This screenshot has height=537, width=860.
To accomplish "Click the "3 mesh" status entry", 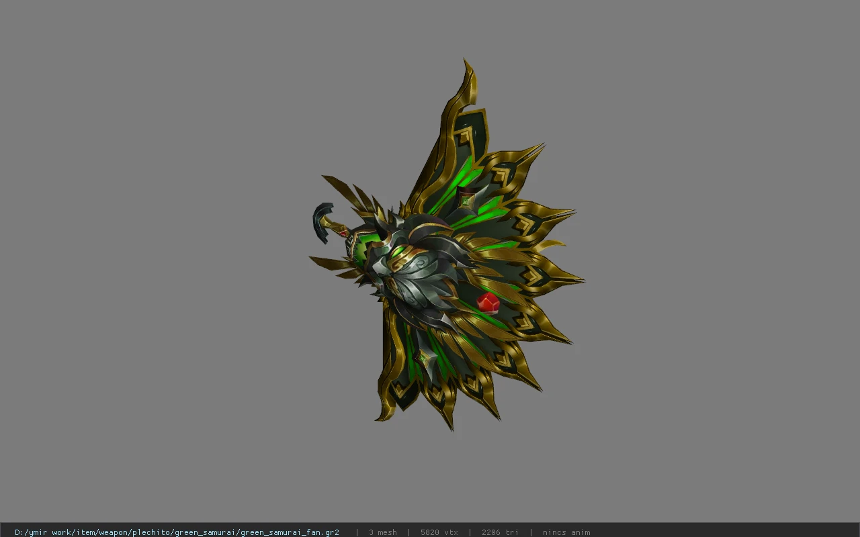I will point(382,532).
